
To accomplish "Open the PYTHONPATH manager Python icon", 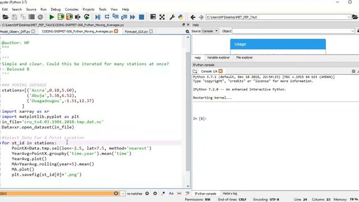I will coord(181,17).
